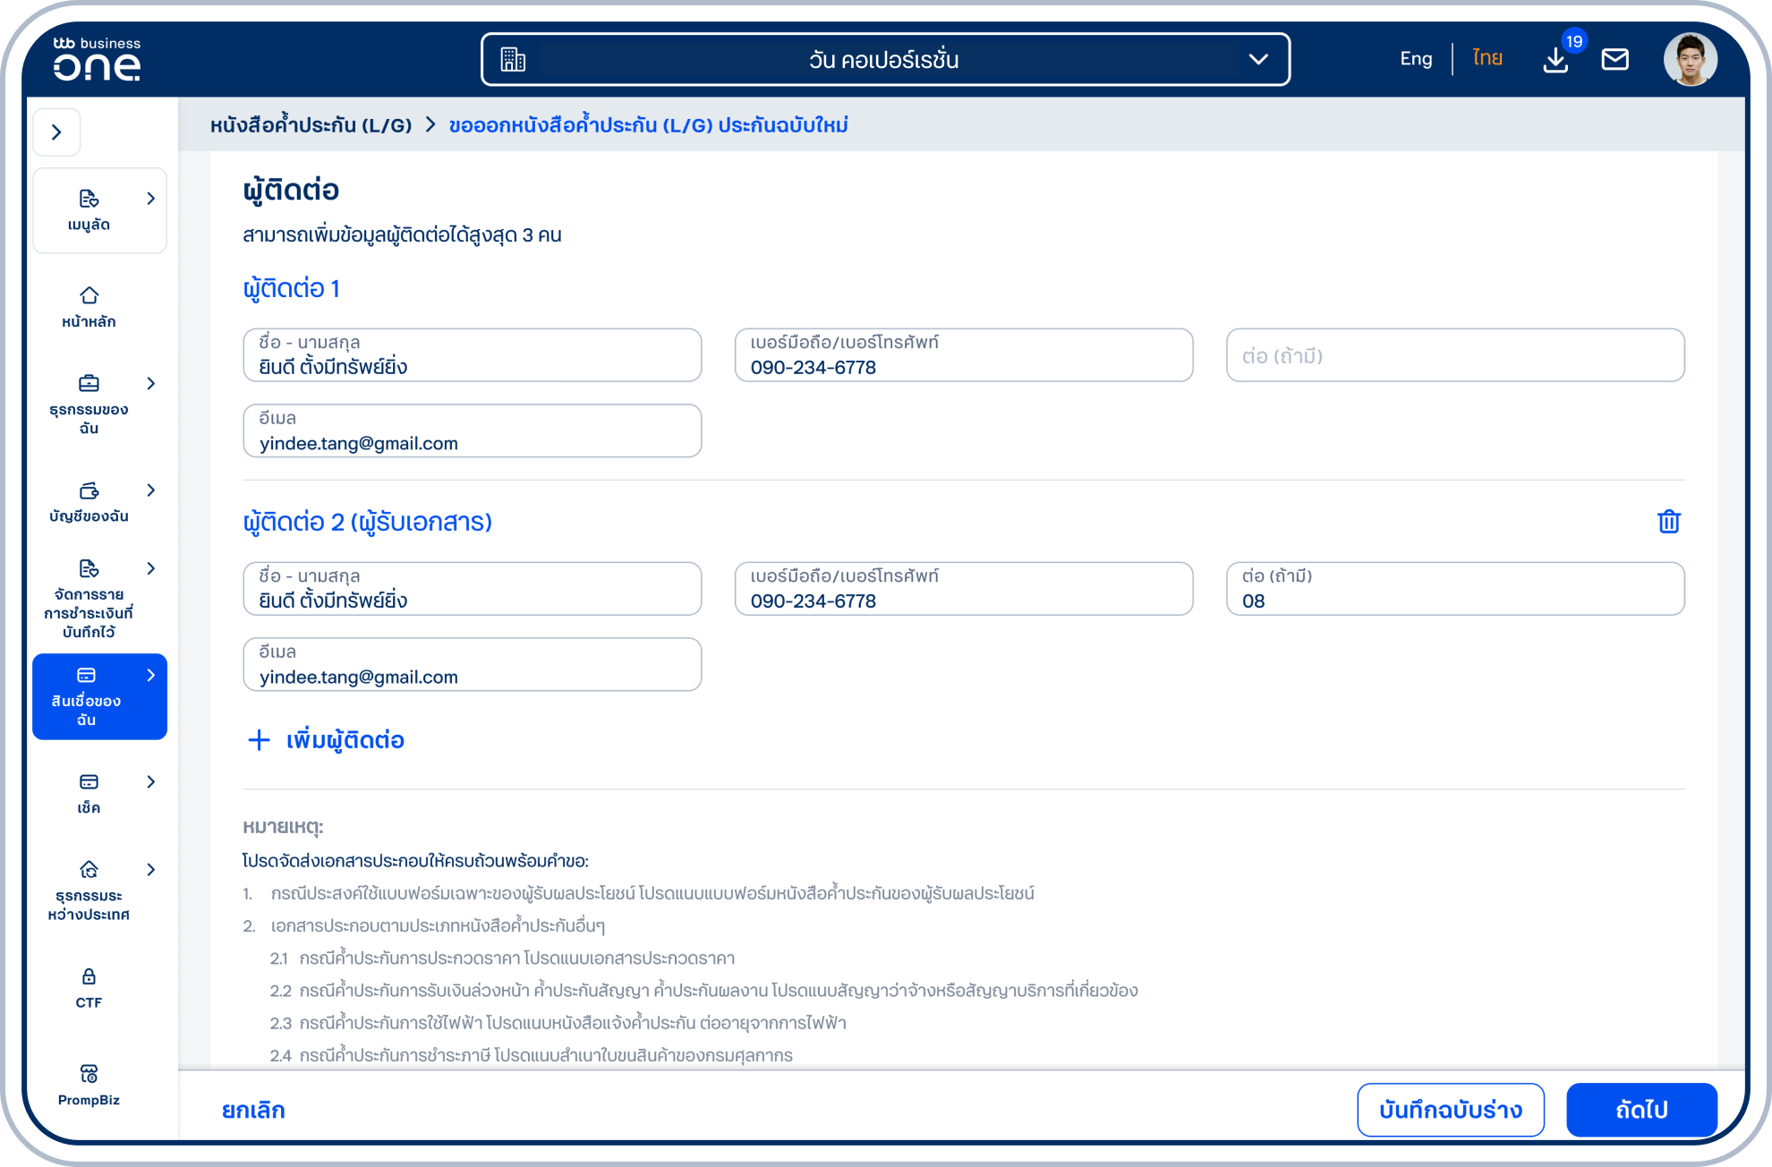This screenshot has height=1167, width=1772.
Task: Click หนังสือค้ำประกัน (L/G) breadcrumb link
Action: tap(311, 125)
